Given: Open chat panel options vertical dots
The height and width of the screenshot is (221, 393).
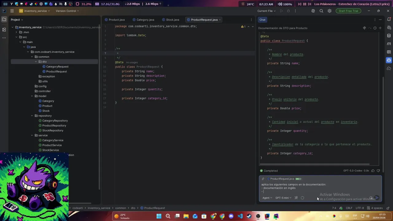Looking at the screenshot, I should coord(375,20).
